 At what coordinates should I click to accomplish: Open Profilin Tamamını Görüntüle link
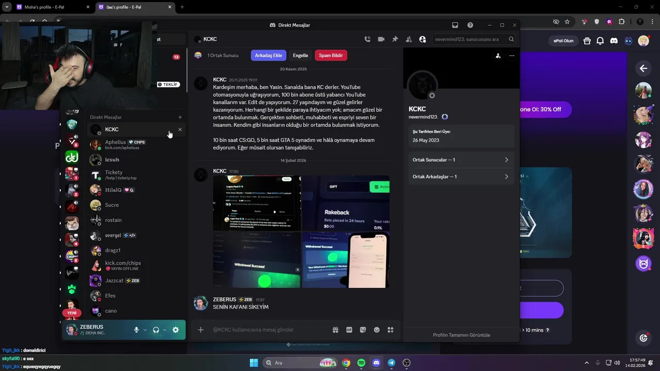click(461, 335)
